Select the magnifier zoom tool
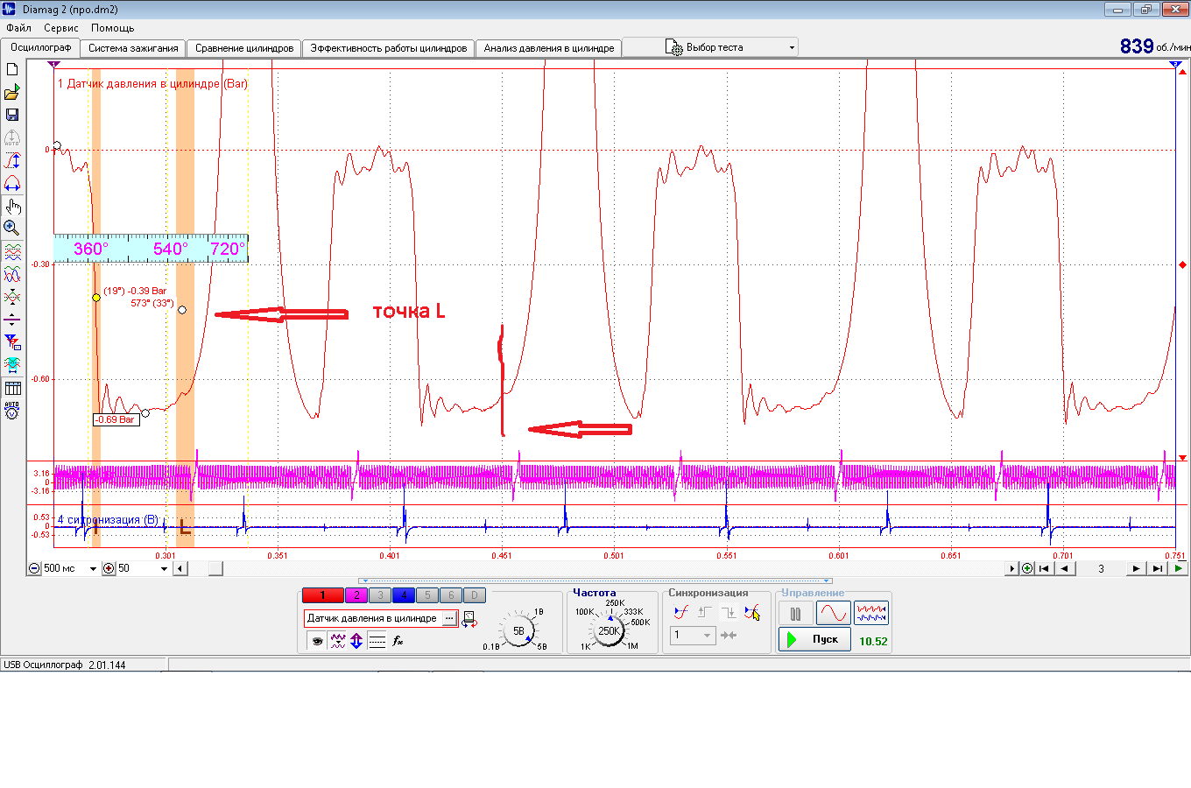Screen dimensions: 1191x788 tap(12, 229)
